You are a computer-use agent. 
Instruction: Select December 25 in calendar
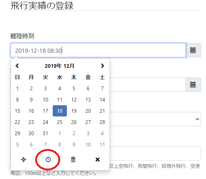(60, 122)
